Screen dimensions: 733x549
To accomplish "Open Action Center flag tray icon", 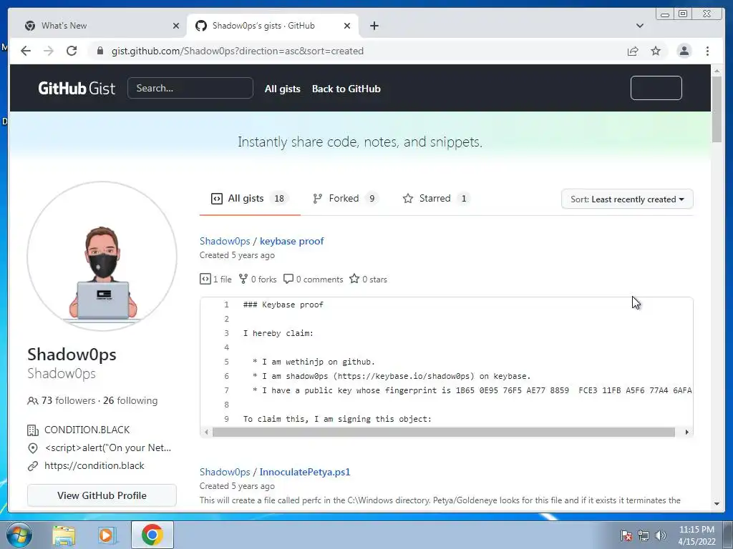I will pos(626,535).
